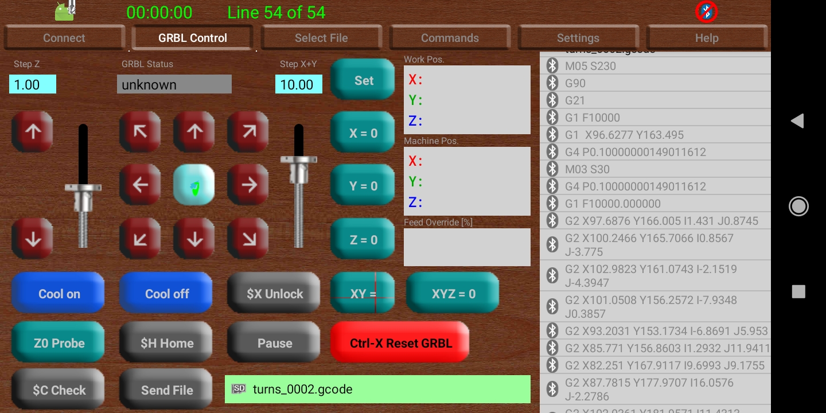This screenshot has height=413, width=826.
Task: Turn coolant off with Cool off
Action: pos(166,293)
